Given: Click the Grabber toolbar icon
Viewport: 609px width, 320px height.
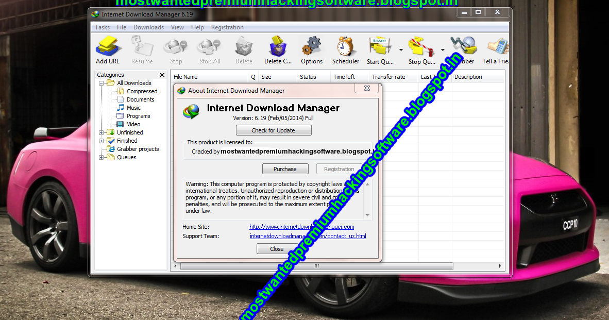Looking at the screenshot, I should pyautogui.click(x=464, y=46).
